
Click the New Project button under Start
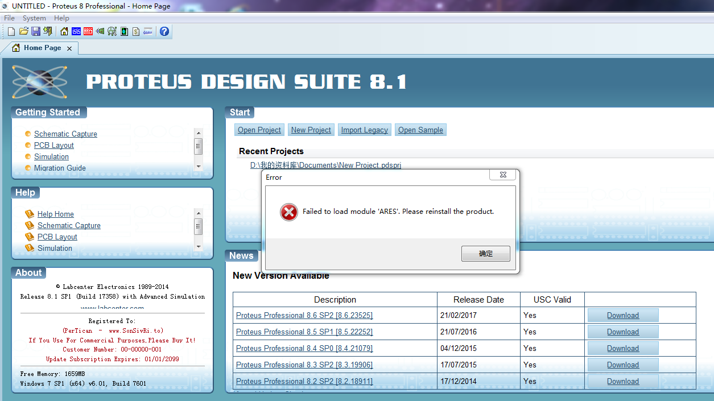coord(311,130)
